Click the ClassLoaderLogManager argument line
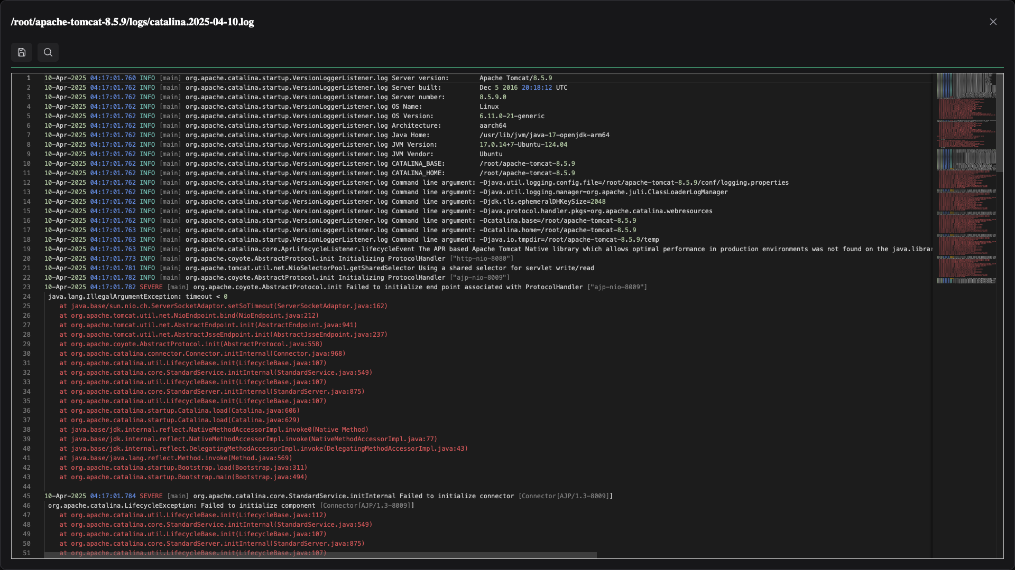 (x=604, y=192)
